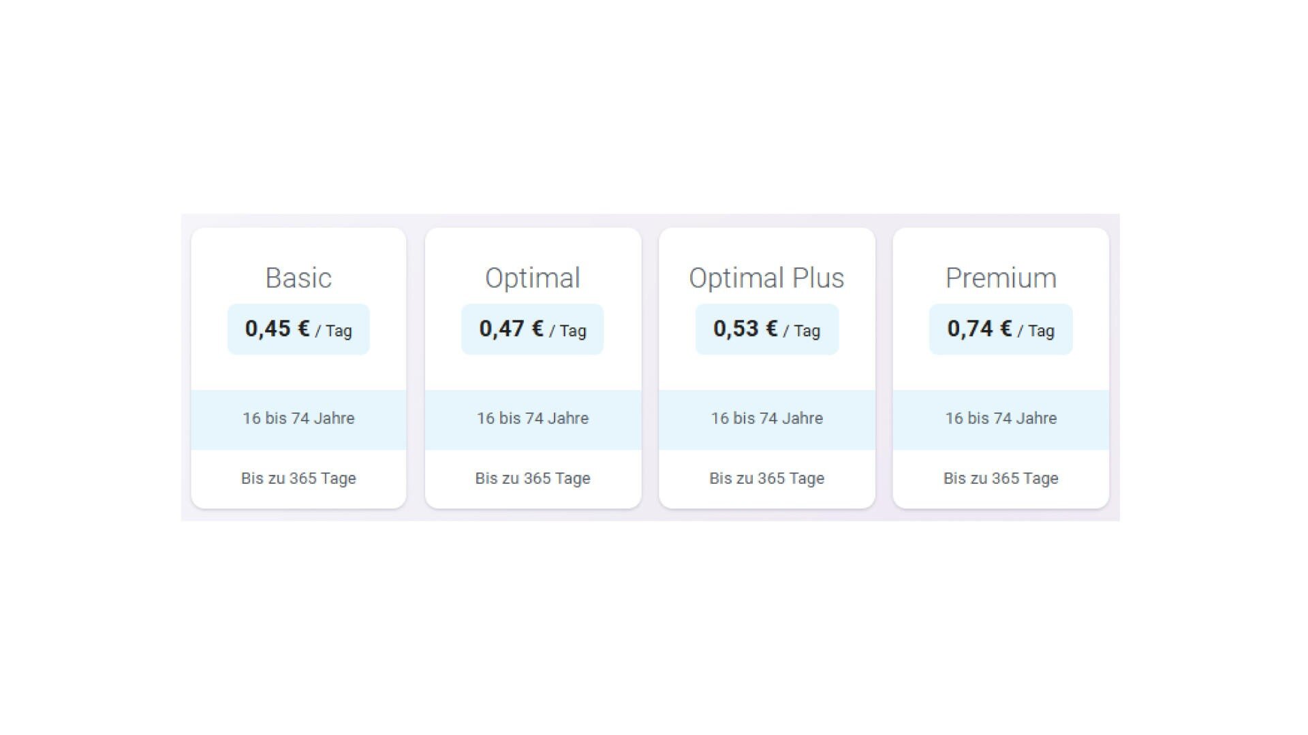This screenshot has height=735, width=1308.
Task: Select the Basic plan card
Action: 298,367
